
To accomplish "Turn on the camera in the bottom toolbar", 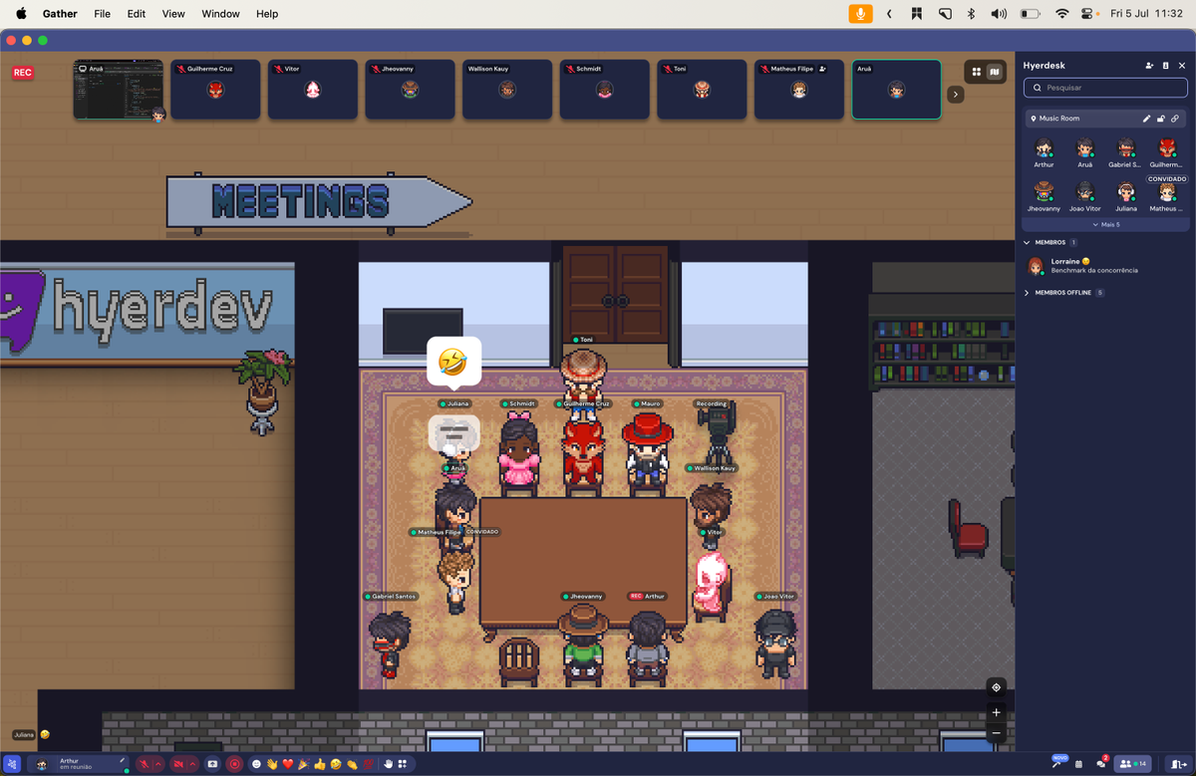I will (178, 764).
